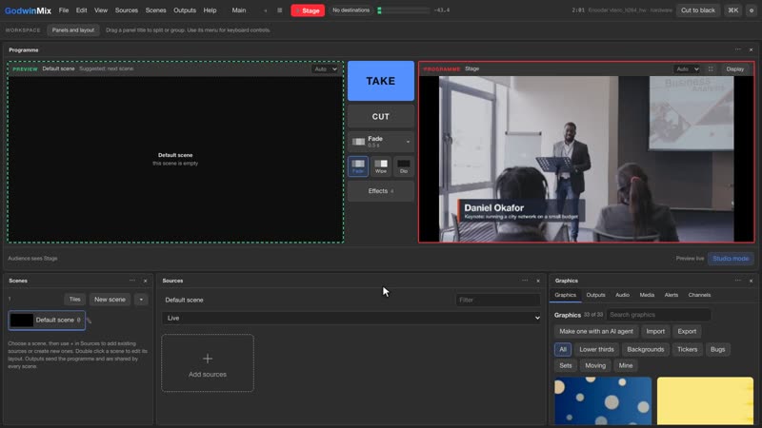
Task: Click the Display button in Programme monitor
Action: coord(734,68)
